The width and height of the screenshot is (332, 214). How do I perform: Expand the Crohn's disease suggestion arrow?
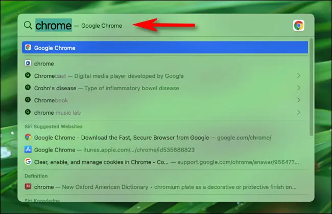tap(298, 88)
